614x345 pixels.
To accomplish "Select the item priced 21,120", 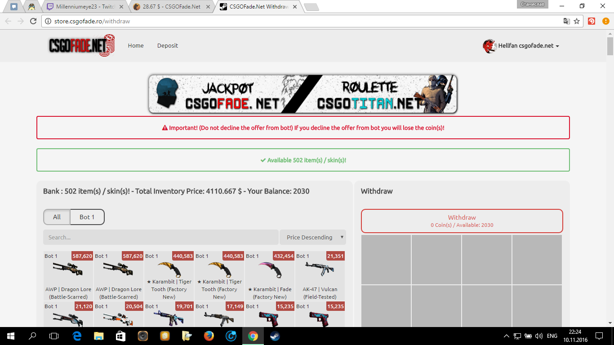I will pos(68,314).
